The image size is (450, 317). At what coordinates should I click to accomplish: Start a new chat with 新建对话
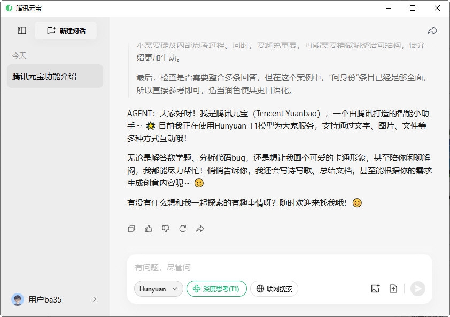[x=66, y=31]
